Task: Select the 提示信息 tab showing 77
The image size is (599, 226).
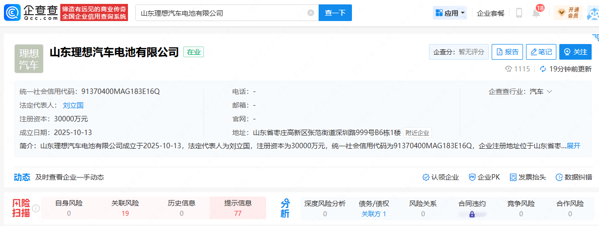Action: pyautogui.click(x=238, y=208)
